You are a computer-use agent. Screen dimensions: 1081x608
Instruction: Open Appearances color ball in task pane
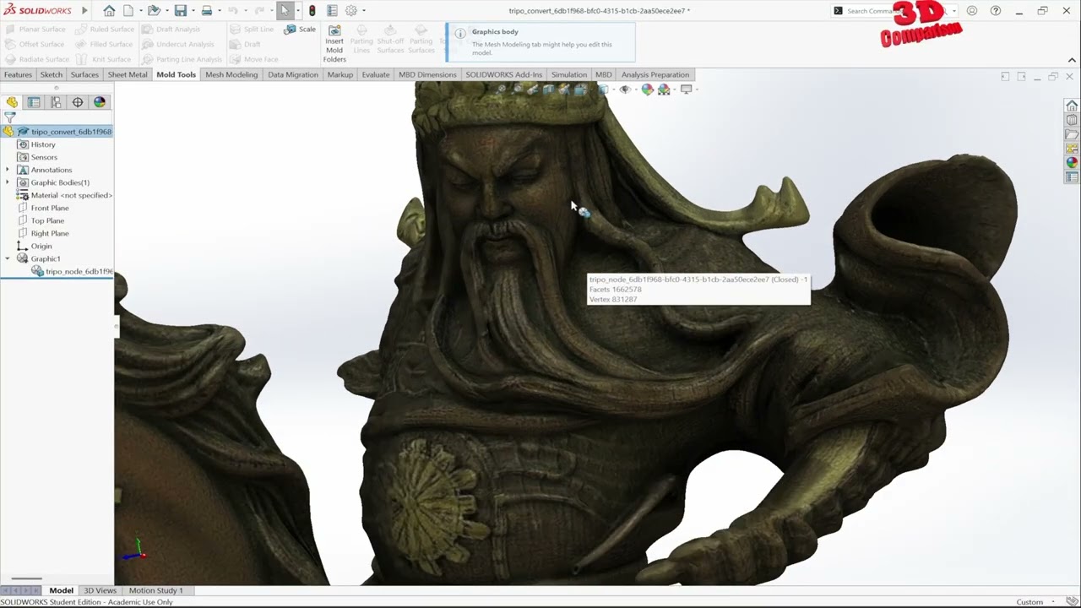pos(1072,163)
